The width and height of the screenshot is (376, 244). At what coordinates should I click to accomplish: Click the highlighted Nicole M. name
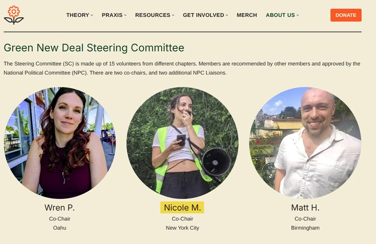(x=182, y=207)
